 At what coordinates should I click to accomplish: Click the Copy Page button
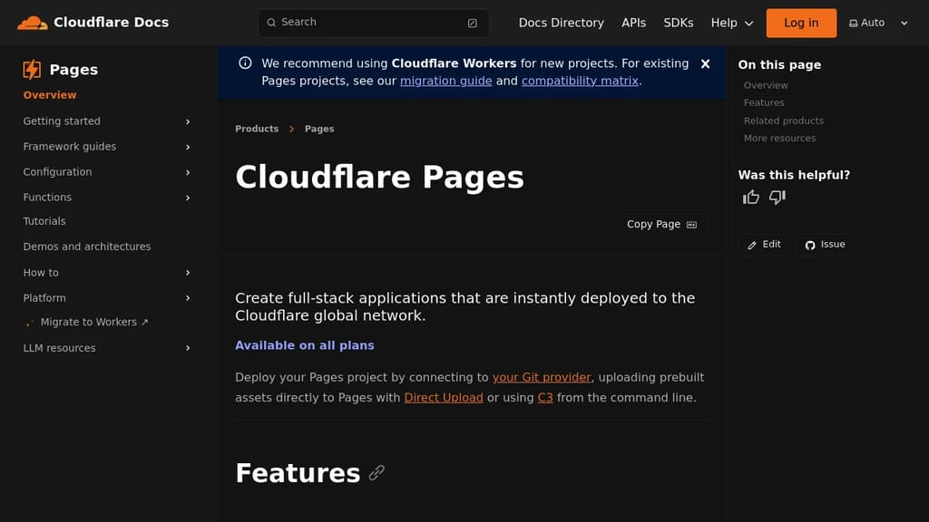[661, 225]
